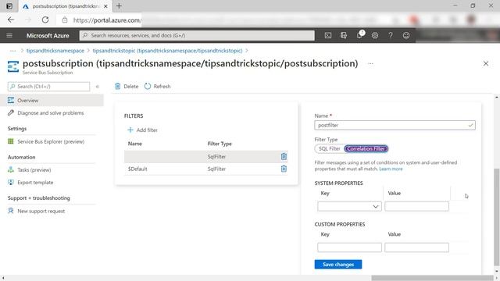500x281 pixels.
Task: Open Export template
Action: [35, 182]
